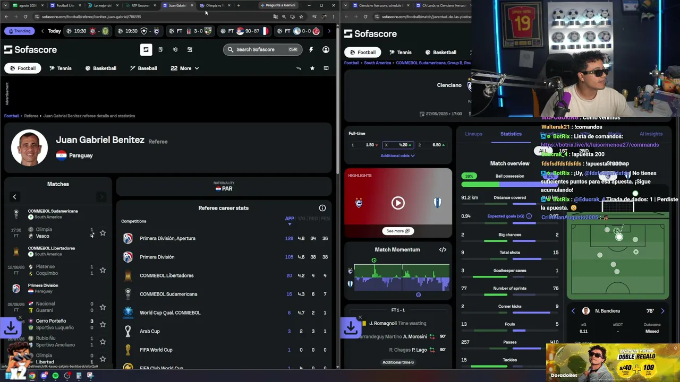Screen dimensions: 680x382
Task: Open the Primera División, Apertura competition row
Action: tap(225, 238)
